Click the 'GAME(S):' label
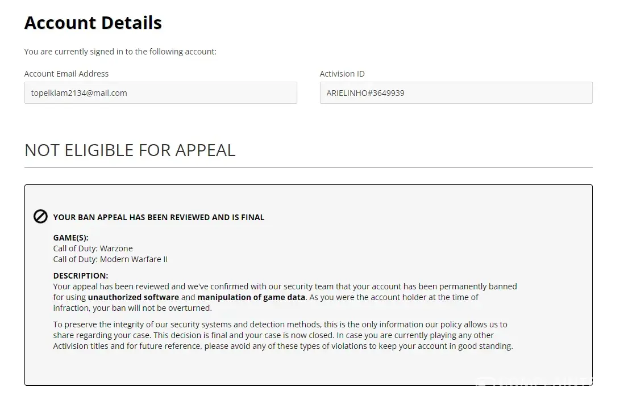Screen dimensions: 624x413 click(x=70, y=238)
